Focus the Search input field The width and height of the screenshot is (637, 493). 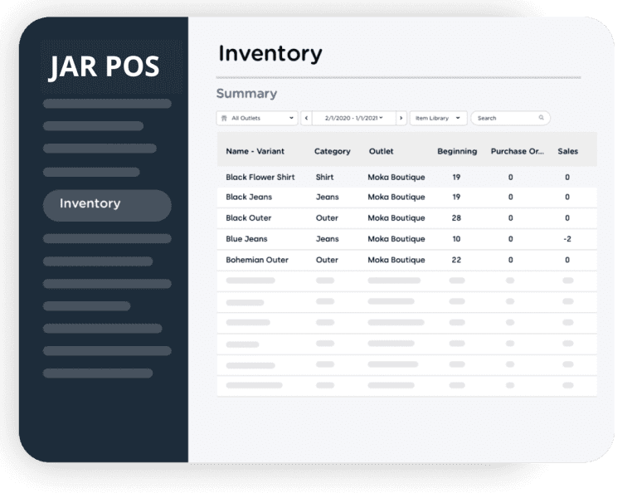[504, 118]
